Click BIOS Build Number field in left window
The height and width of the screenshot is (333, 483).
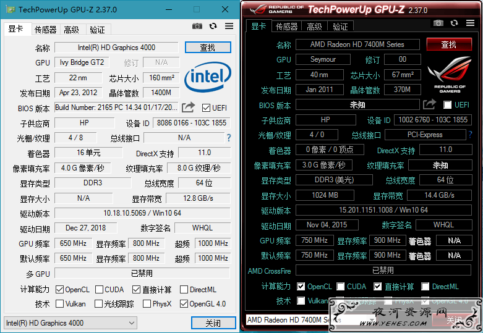click(116, 107)
